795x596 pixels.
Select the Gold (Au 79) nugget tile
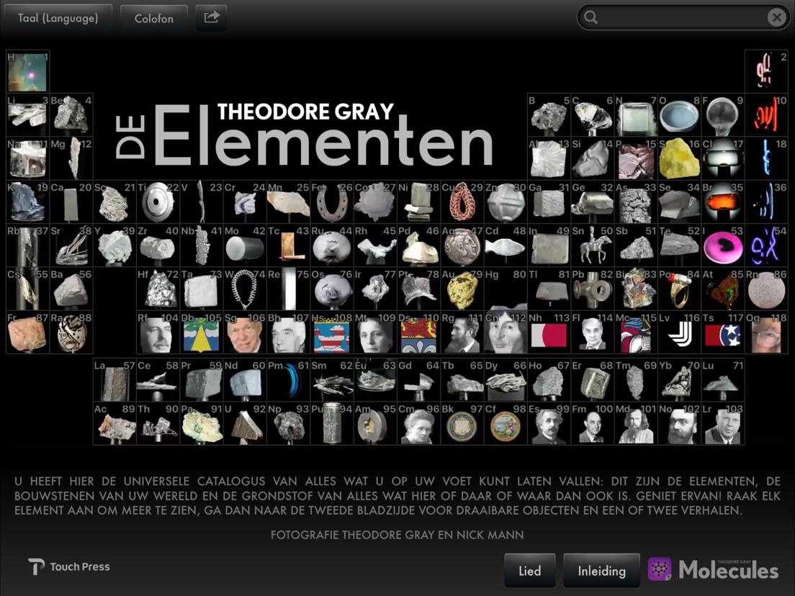point(462,289)
